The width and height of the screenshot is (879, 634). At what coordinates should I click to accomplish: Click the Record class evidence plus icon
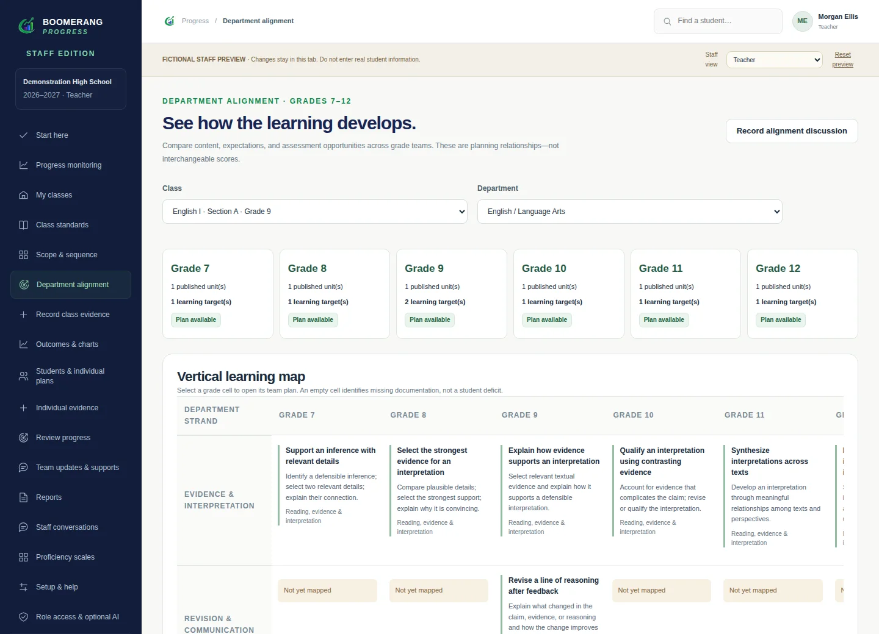[x=23, y=315]
